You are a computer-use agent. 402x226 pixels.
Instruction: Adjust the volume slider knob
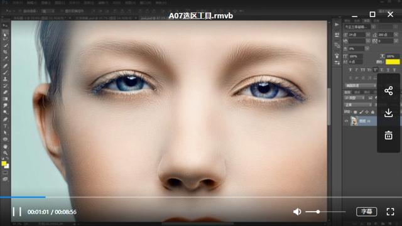pyautogui.click(x=318, y=212)
